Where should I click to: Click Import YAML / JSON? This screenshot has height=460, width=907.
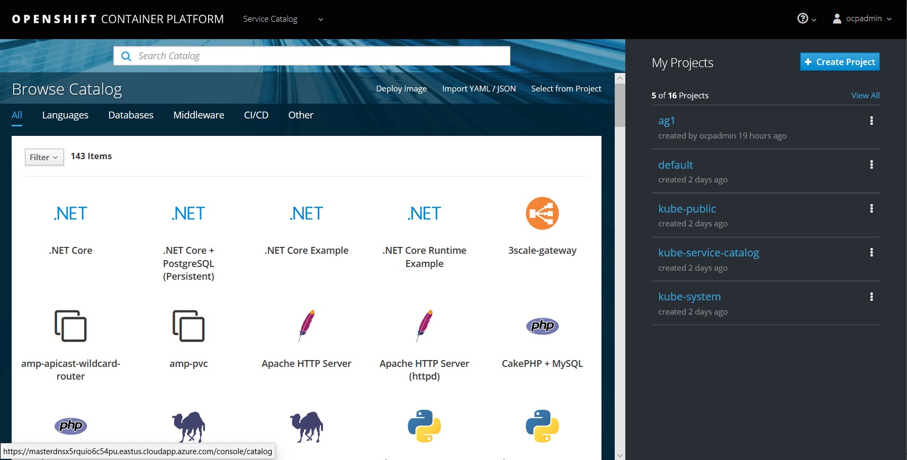click(479, 89)
